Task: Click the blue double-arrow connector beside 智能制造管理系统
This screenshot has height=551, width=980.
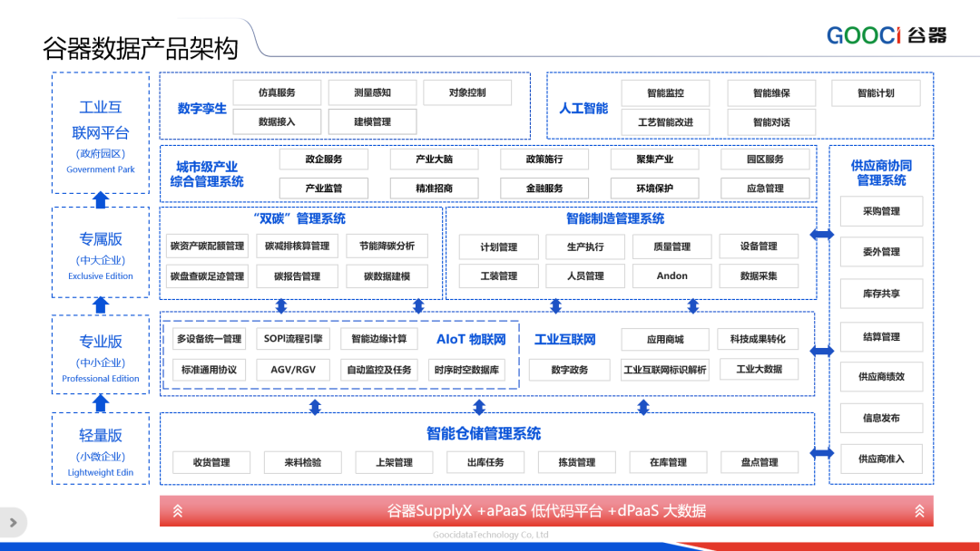Action: click(x=821, y=233)
